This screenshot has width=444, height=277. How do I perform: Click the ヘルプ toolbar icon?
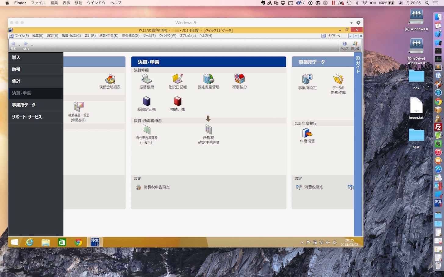click(x=345, y=46)
